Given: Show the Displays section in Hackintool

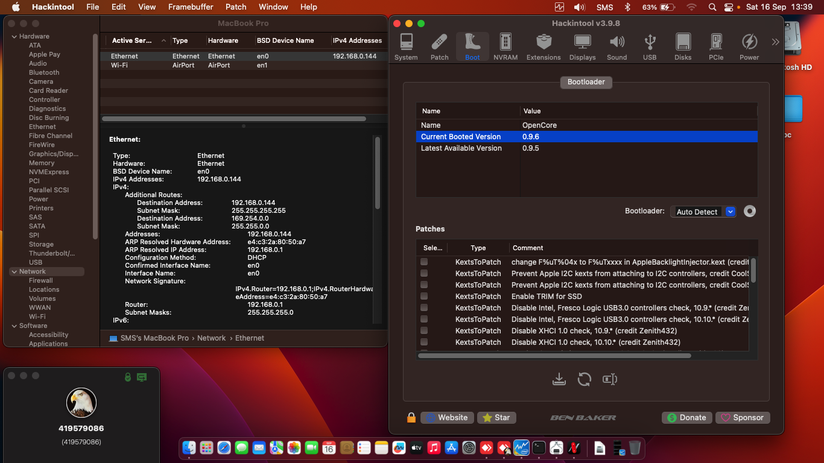Looking at the screenshot, I should tap(582, 47).
